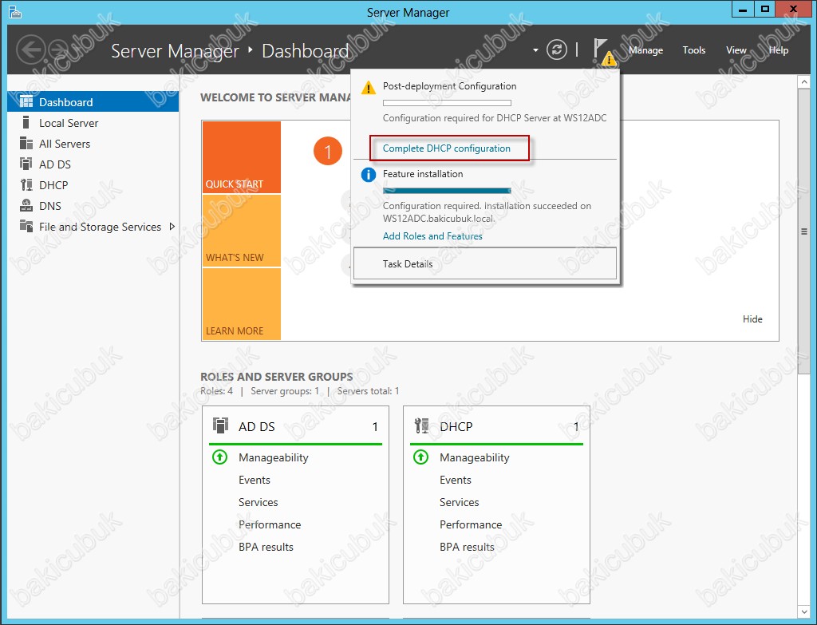Image resolution: width=817 pixels, height=625 pixels.
Task: Open Services in AD DS tile
Action: (258, 502)
